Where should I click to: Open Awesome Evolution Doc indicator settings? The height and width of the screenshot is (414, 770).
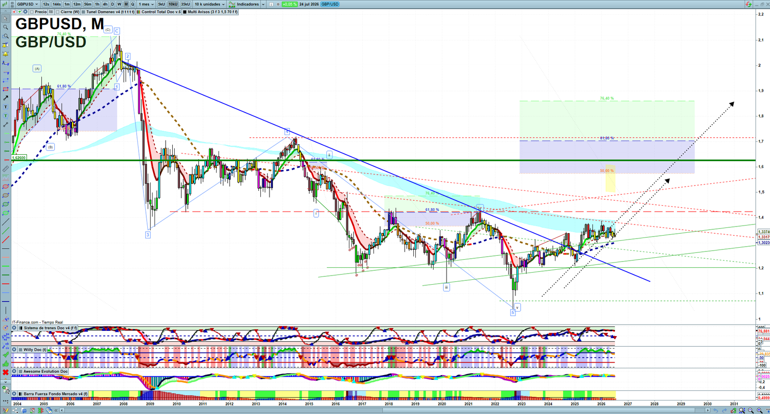tap(43, 371)
